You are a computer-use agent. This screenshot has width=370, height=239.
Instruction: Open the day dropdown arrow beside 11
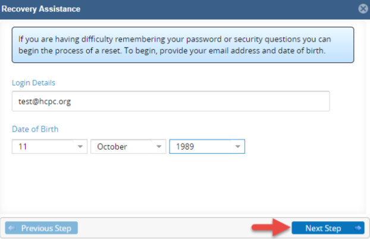click(x=80, y=146)
